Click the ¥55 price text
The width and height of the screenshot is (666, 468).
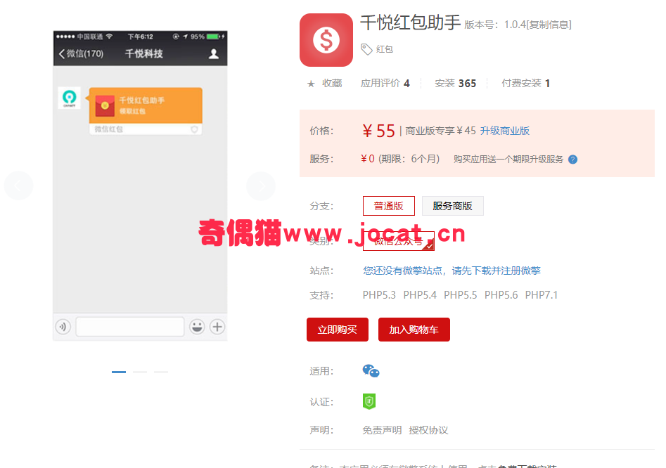(x=378, y=131)
